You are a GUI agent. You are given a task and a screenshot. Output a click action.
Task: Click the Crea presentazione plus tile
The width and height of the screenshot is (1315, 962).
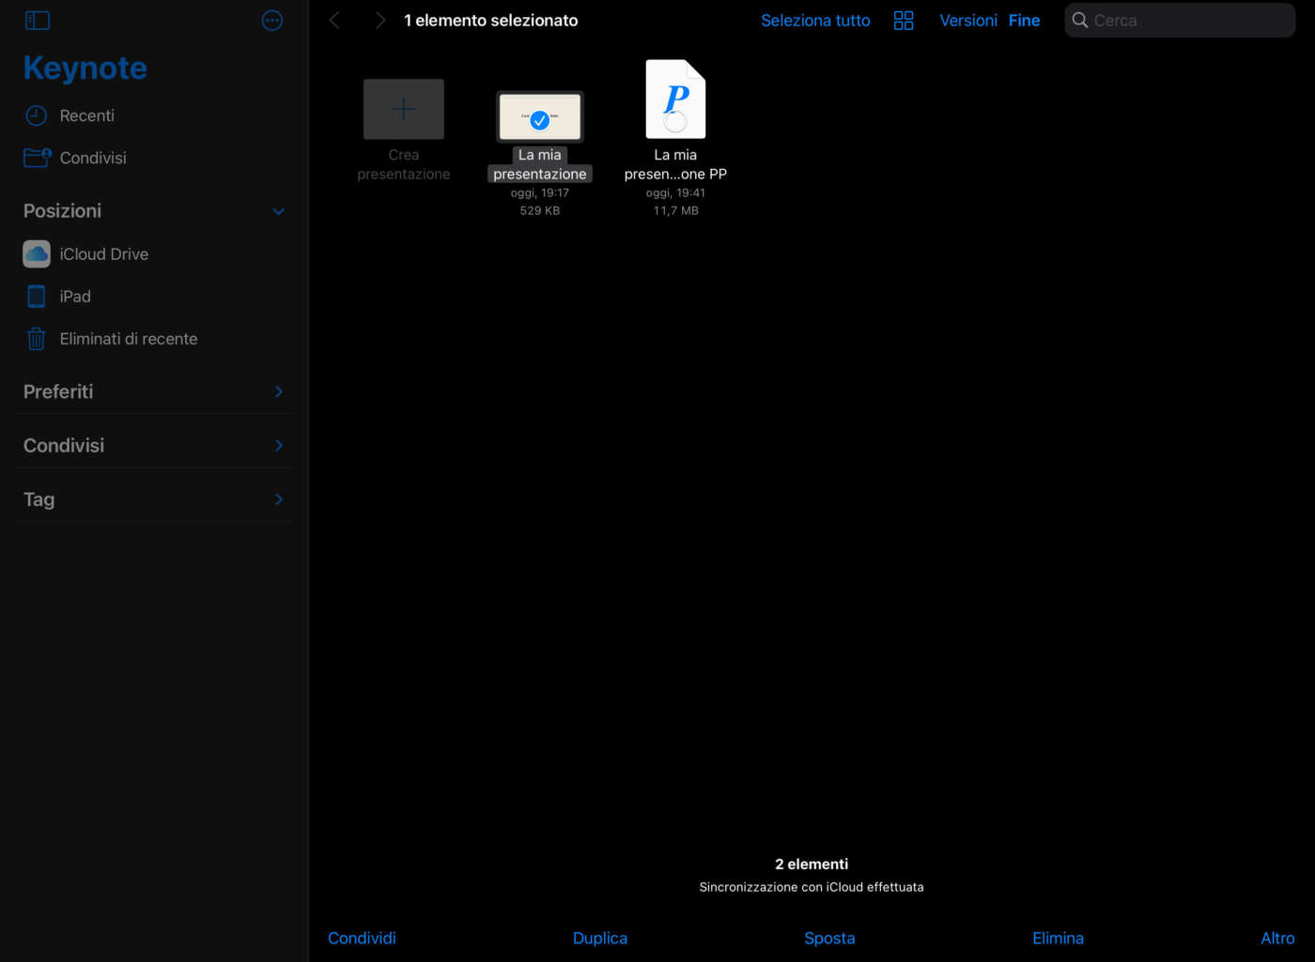click(x=404, y=109)
